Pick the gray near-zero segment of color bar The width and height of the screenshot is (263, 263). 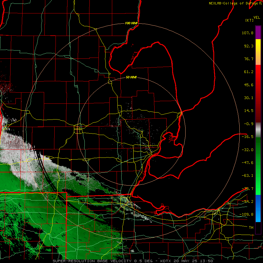(258, 130)
